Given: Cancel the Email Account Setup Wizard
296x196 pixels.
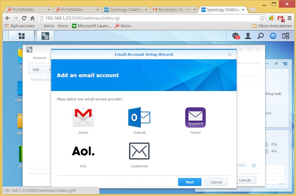Looking at the screenshot, I should pyautogui.click(x=216, y=182).
